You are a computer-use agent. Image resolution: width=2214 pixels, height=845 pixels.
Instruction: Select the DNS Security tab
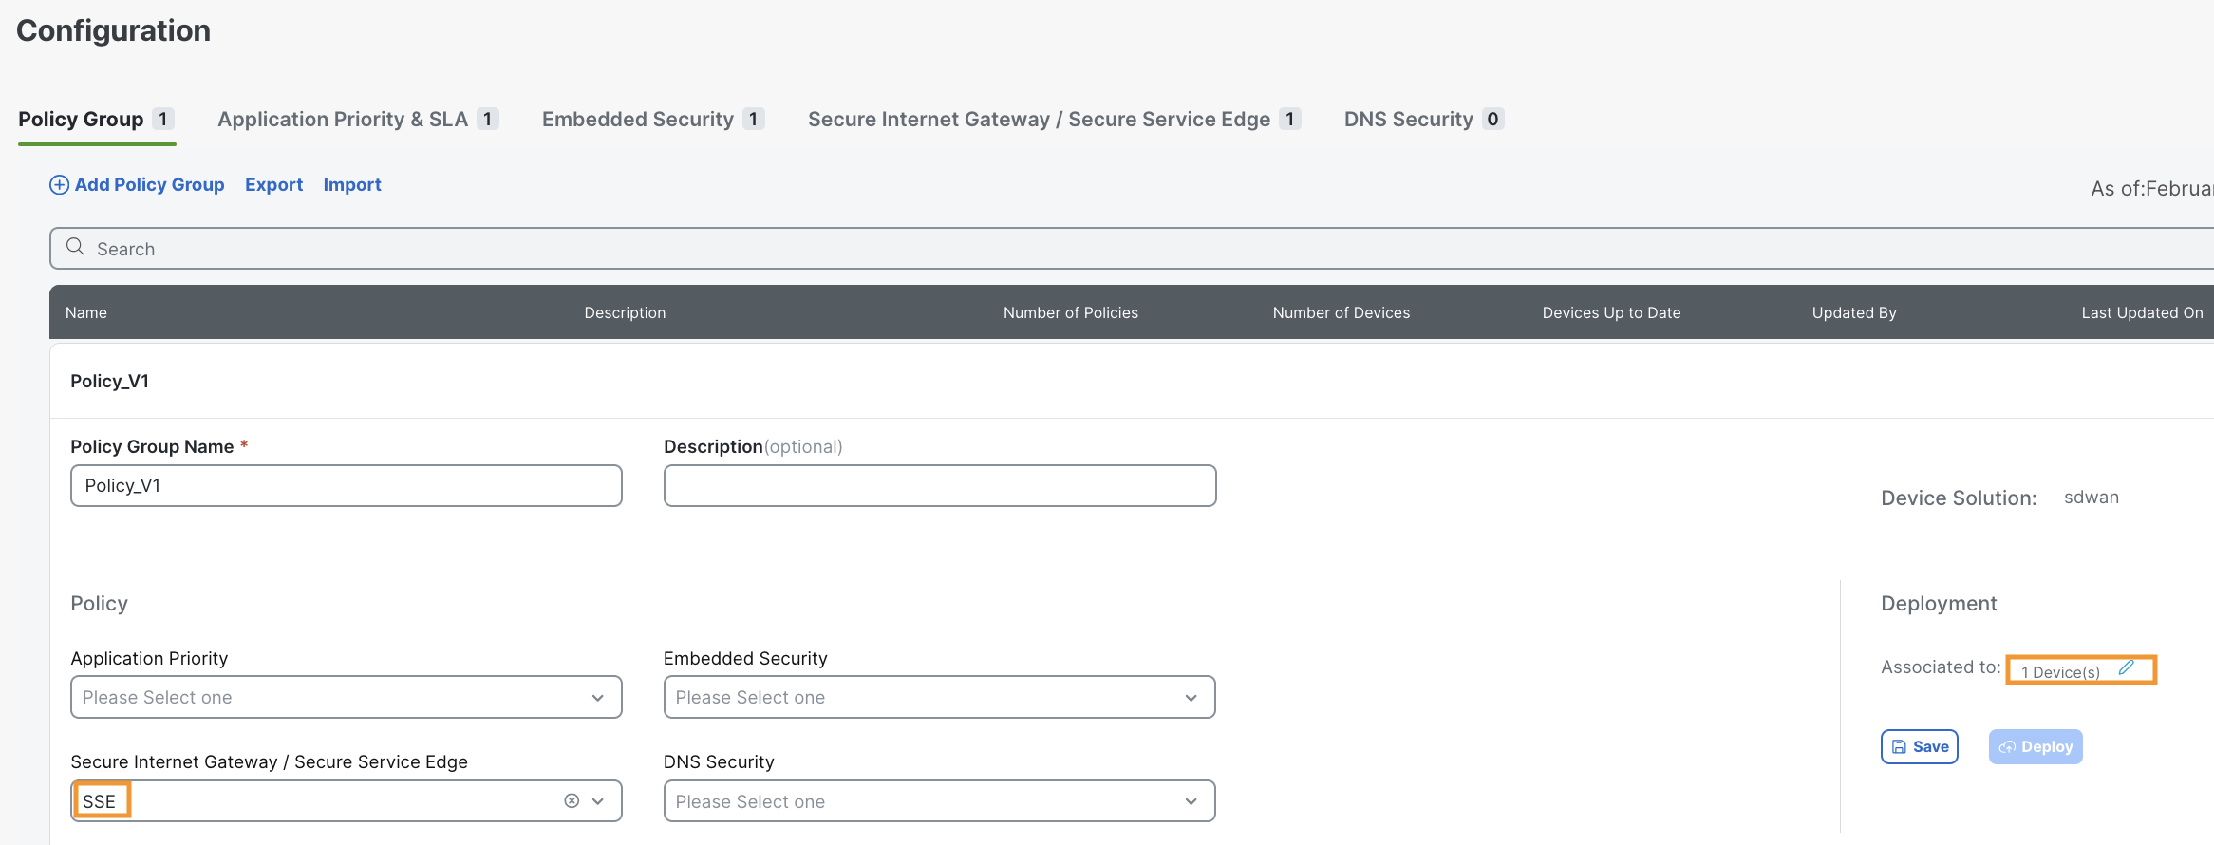tap(1408, 120)
